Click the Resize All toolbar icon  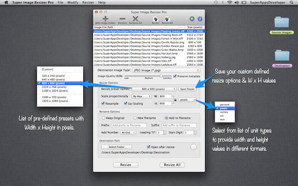[x=167, y=19]
